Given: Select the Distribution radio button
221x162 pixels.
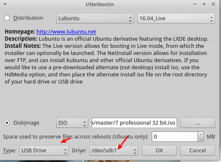Looking at the screenshot, I should pos(7,18).
